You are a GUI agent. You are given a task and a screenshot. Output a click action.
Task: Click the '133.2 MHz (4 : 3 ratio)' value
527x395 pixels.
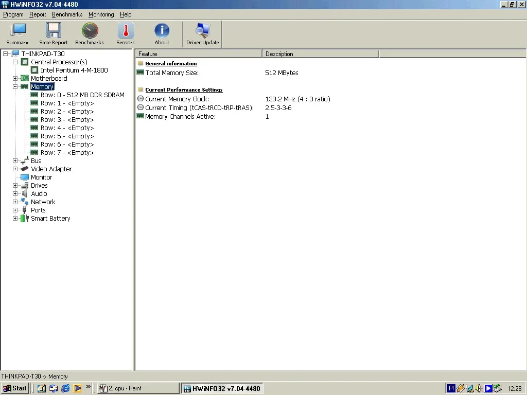(298, 99)
